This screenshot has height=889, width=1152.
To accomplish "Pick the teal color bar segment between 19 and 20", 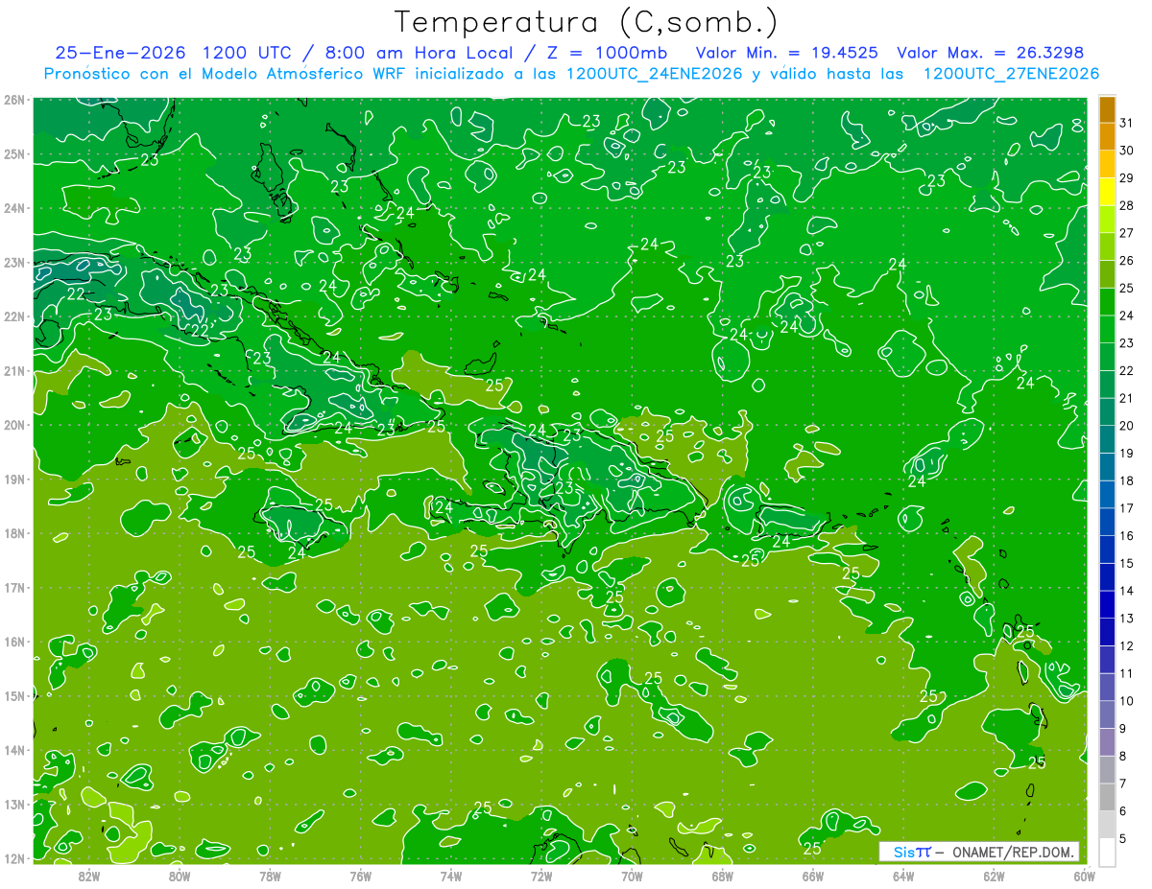I will coord(1107,439).
